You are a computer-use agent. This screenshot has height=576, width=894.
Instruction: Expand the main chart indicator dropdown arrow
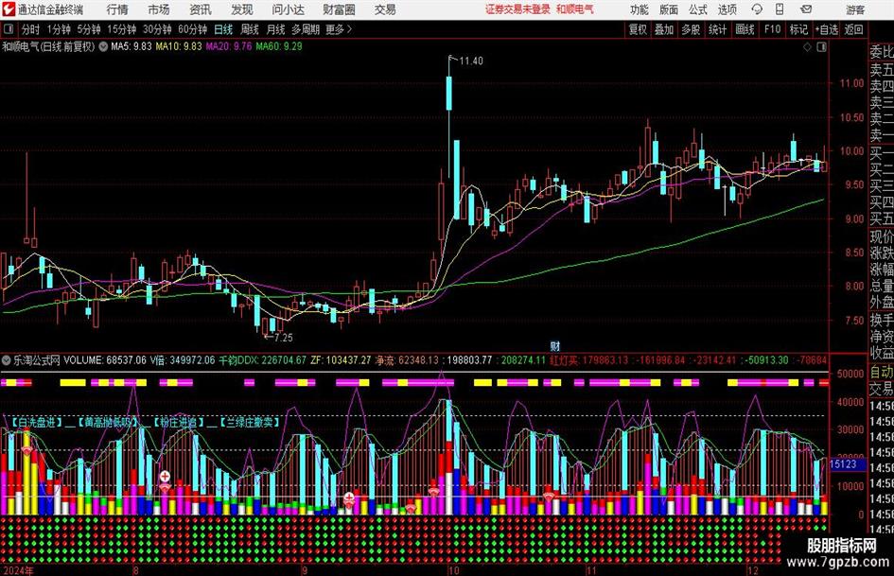click(x=103, y=46)
